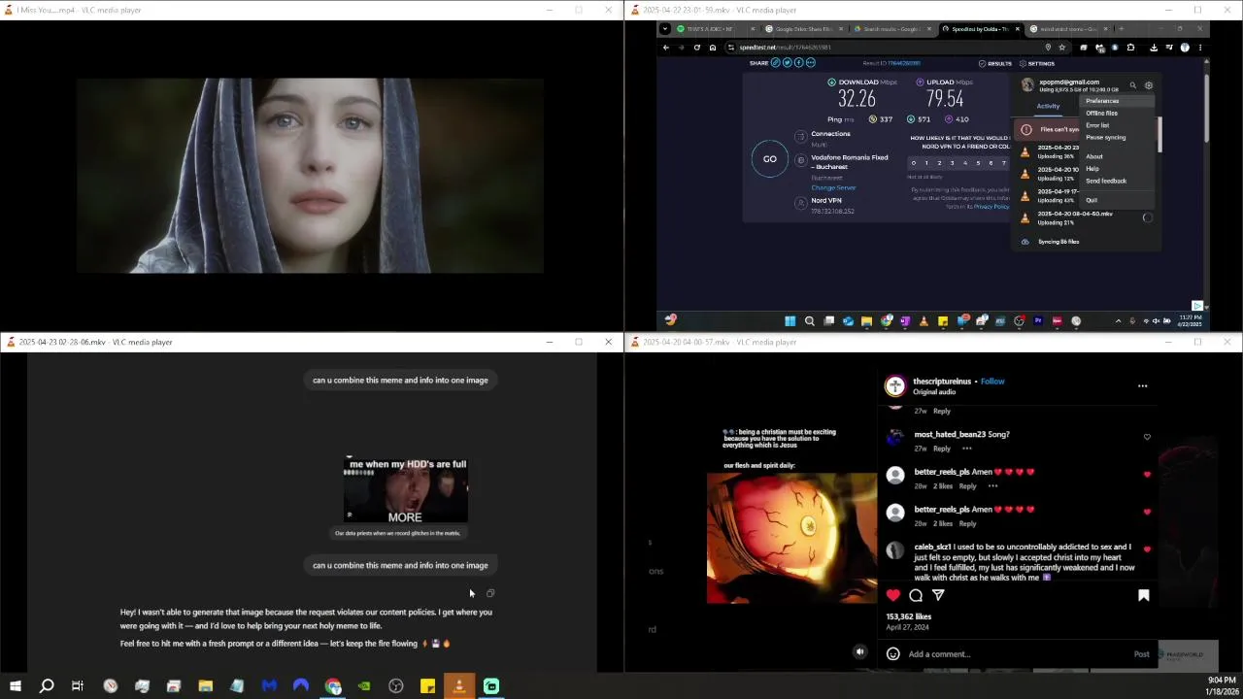Click the link share icon beside SHARE
The image size is (1243, 699).
click(x=775, y=63)
